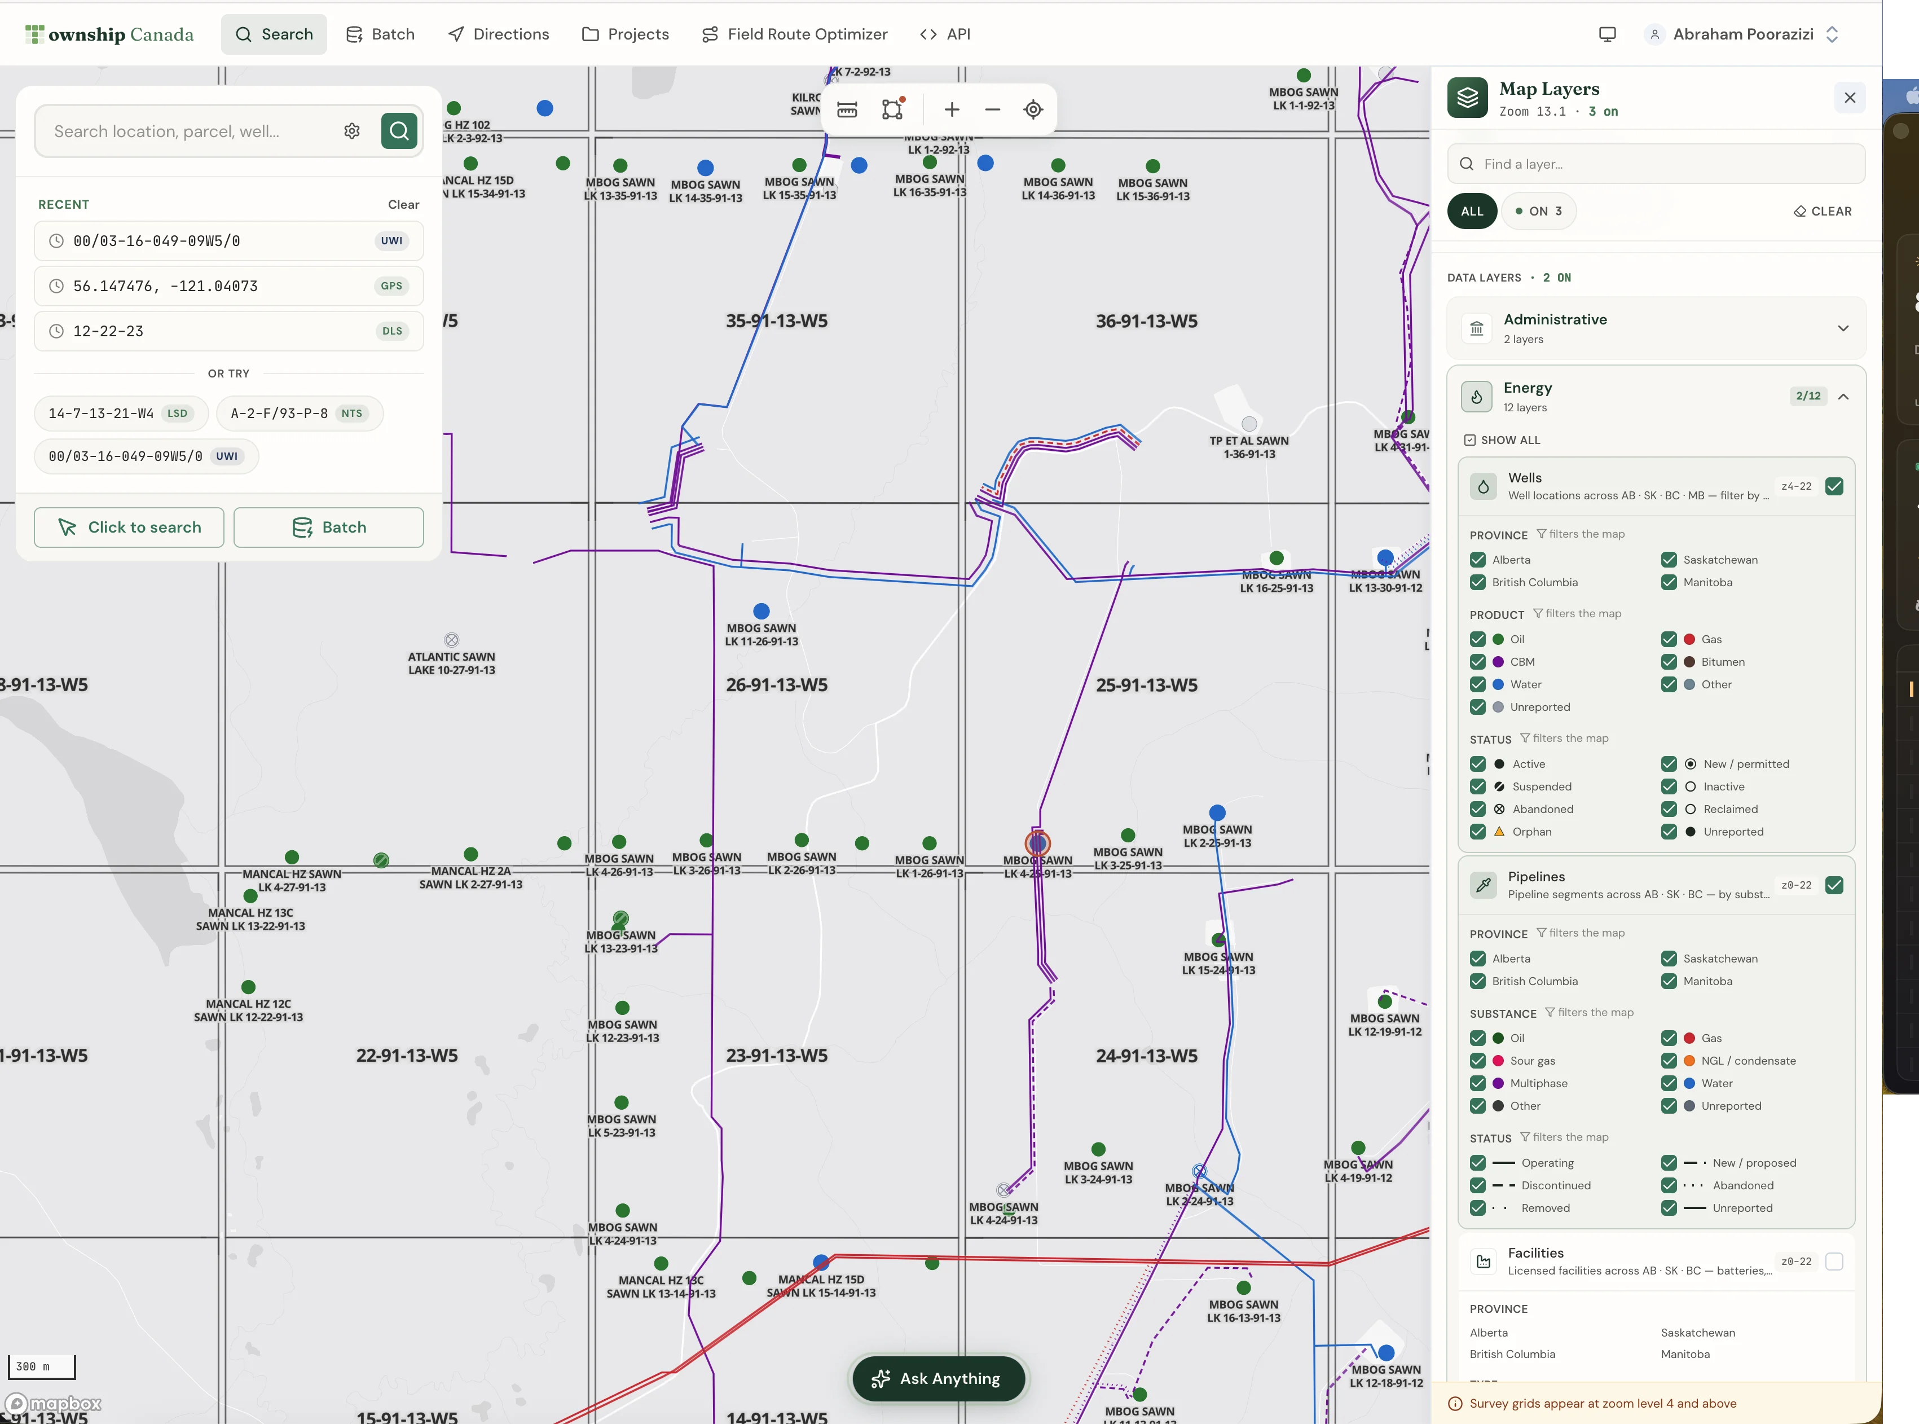Image resolution: width=1919 pixels, height=1424 pixels.
Task: Click the user avatar icon
Action: (1653, 34)
